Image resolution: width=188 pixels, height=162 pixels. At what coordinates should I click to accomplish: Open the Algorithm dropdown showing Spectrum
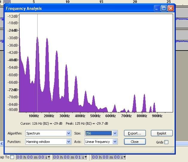pyautogui.click(x=68, y=133)
